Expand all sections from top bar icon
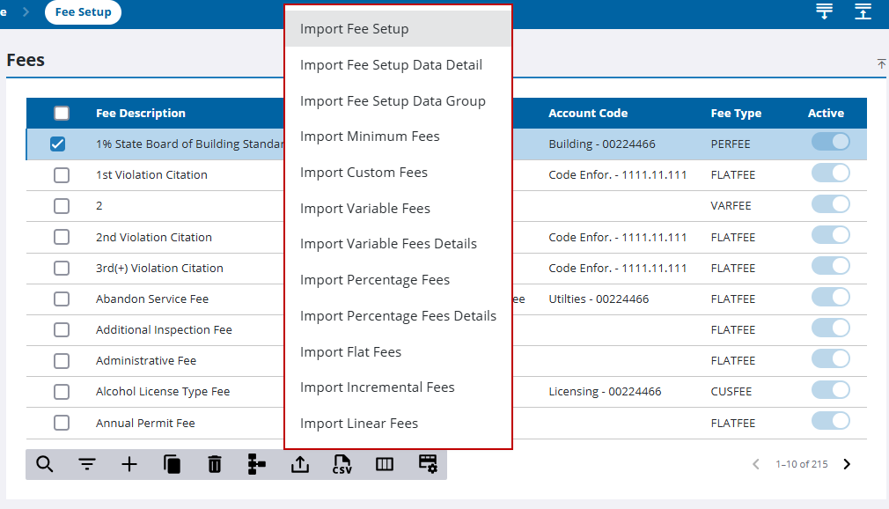 click(825, 11)
